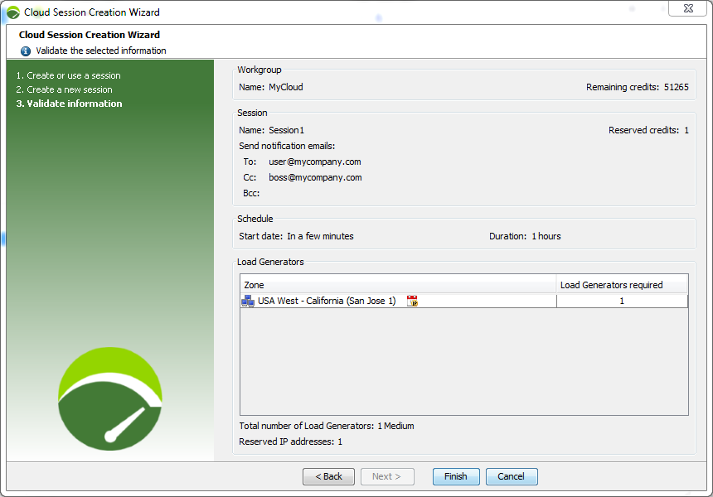
Task: Click Total number of Load Generators text
Action: 327,426
